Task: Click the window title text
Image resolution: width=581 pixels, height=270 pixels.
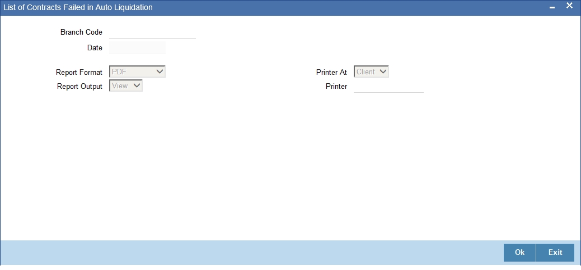Action: 78,7
